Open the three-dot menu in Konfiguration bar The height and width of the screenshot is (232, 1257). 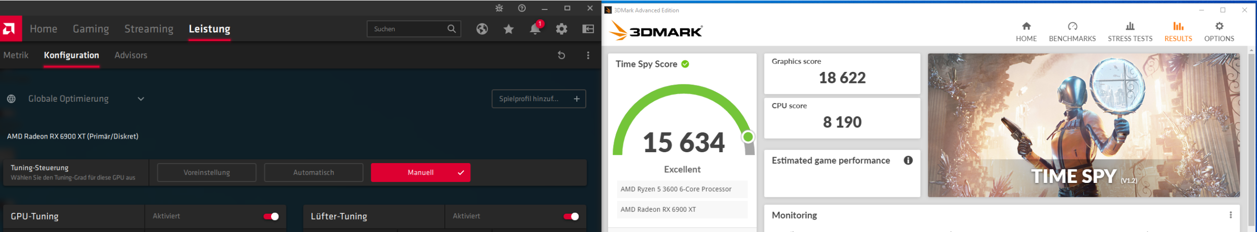click(588, 55)
